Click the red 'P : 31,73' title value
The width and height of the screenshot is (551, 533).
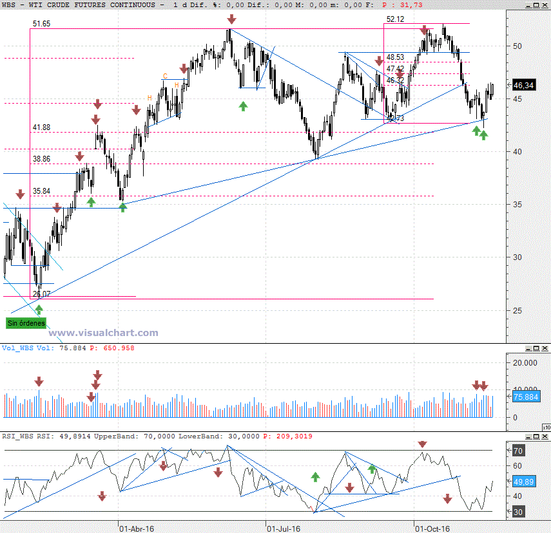coord(402,5)
